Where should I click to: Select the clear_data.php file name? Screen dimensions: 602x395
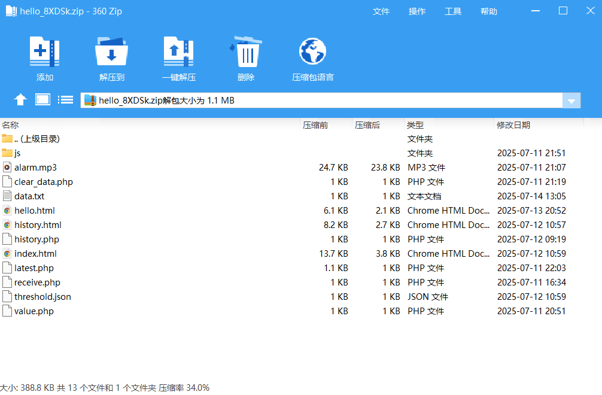coord(43,182)
